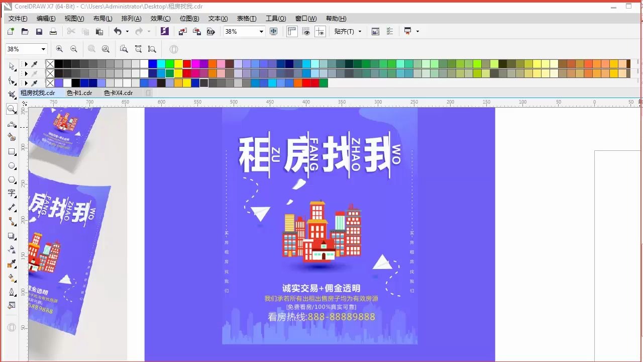
Task: Select the Crop tool
Action: [x=12, y=95]
